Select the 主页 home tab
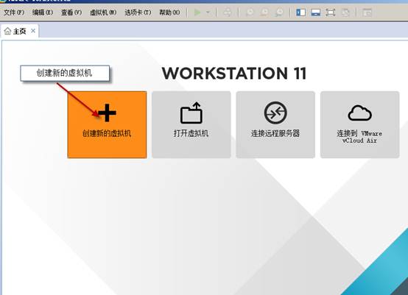 [15, 31]
